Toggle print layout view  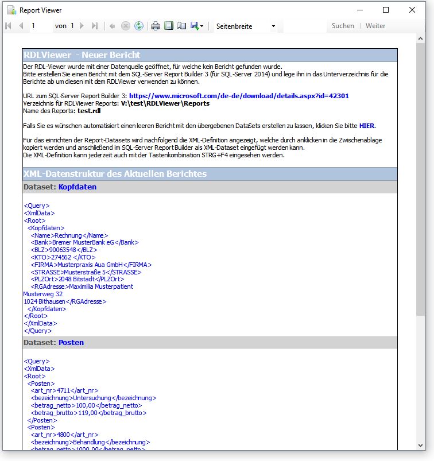(x=169, y=26)
